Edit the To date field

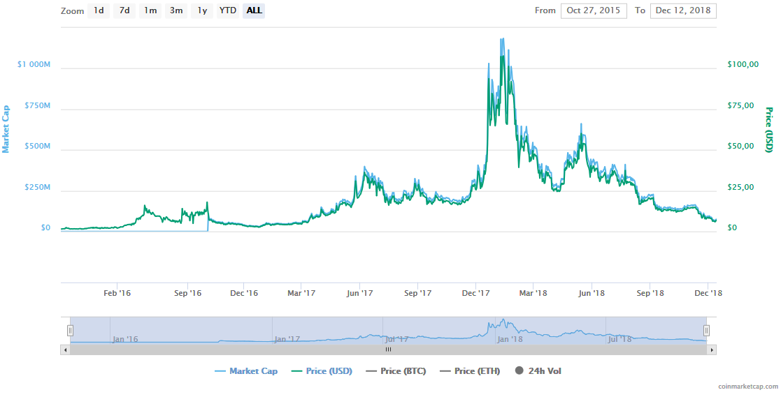683,10
